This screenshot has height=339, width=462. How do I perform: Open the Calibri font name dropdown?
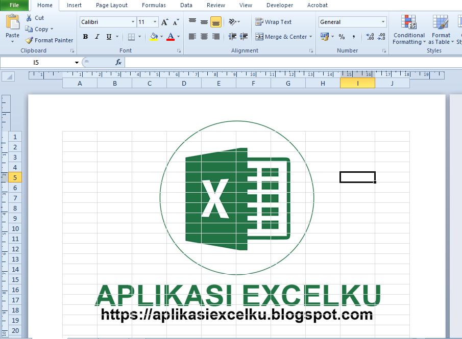133,22
